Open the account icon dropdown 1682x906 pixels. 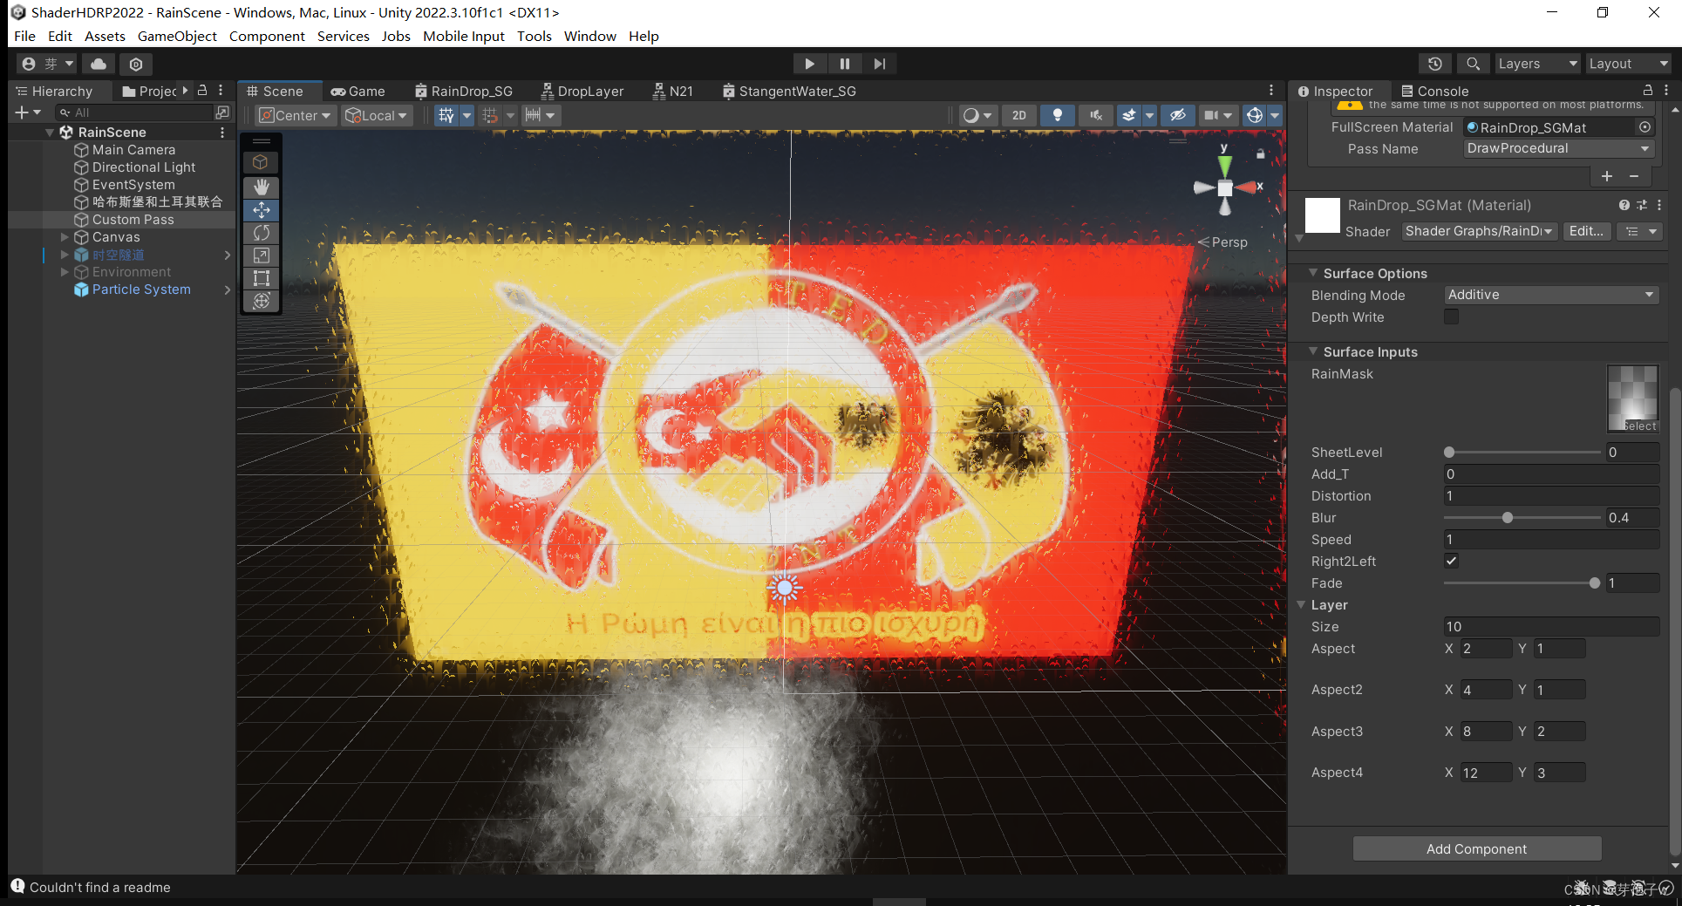click(48, 64)
